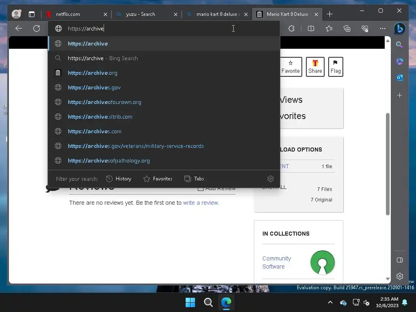Open the muted volume tray icon
416x312 pixels.
tap(366, 302)
